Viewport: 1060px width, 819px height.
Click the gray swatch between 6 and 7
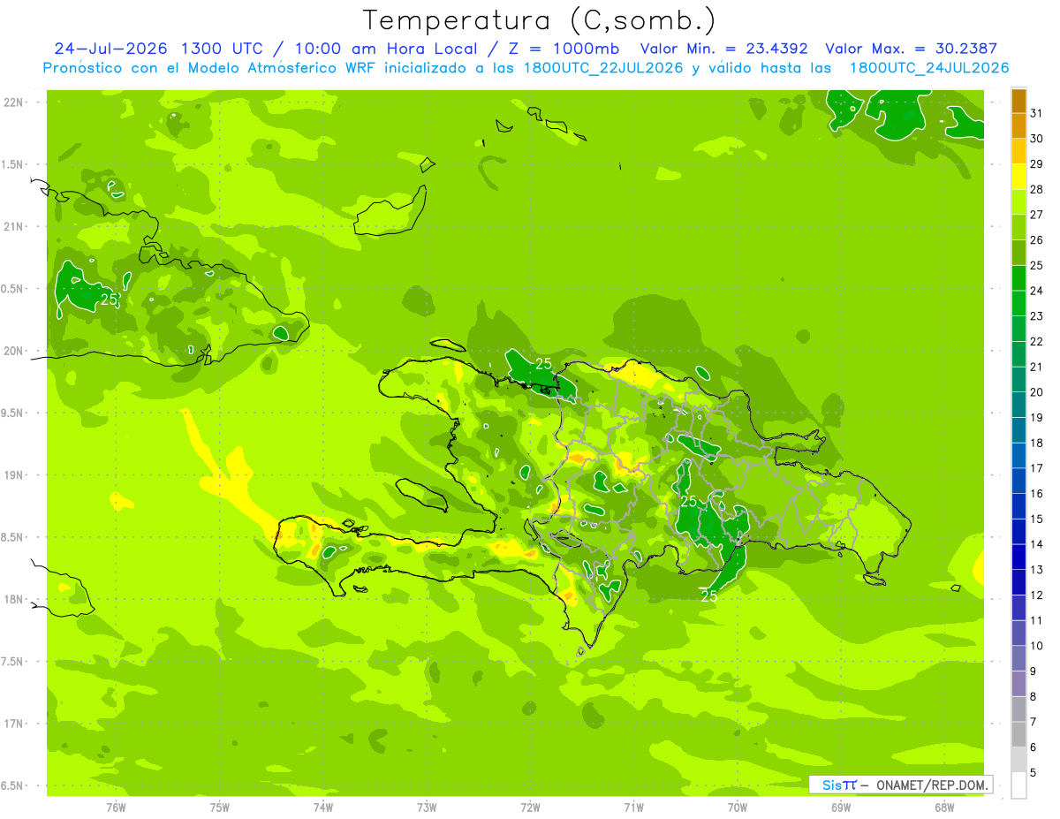click(x=1018, y=735)
